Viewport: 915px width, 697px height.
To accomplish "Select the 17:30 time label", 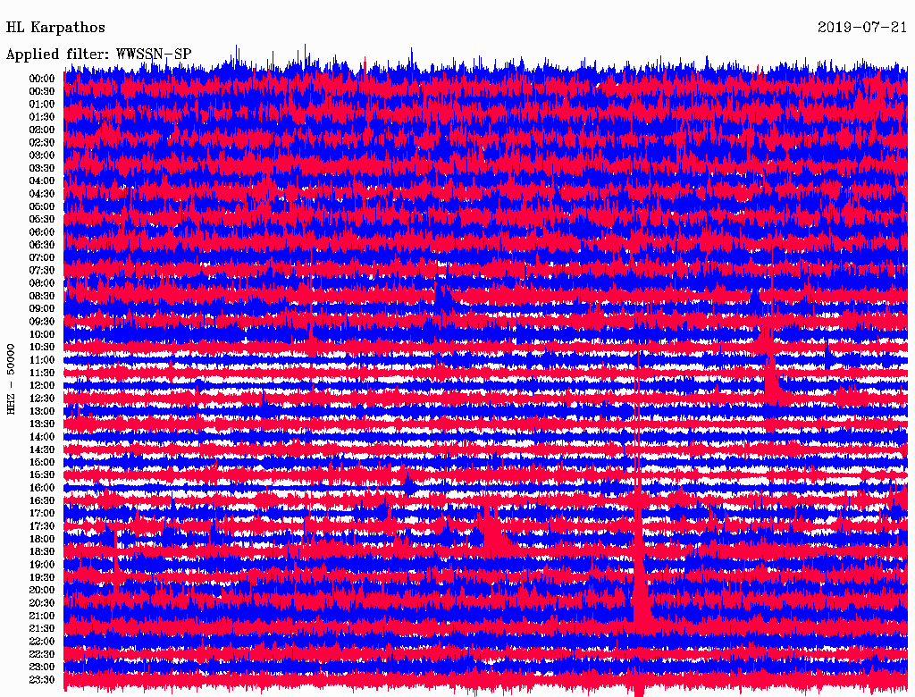I will (42, 526).
